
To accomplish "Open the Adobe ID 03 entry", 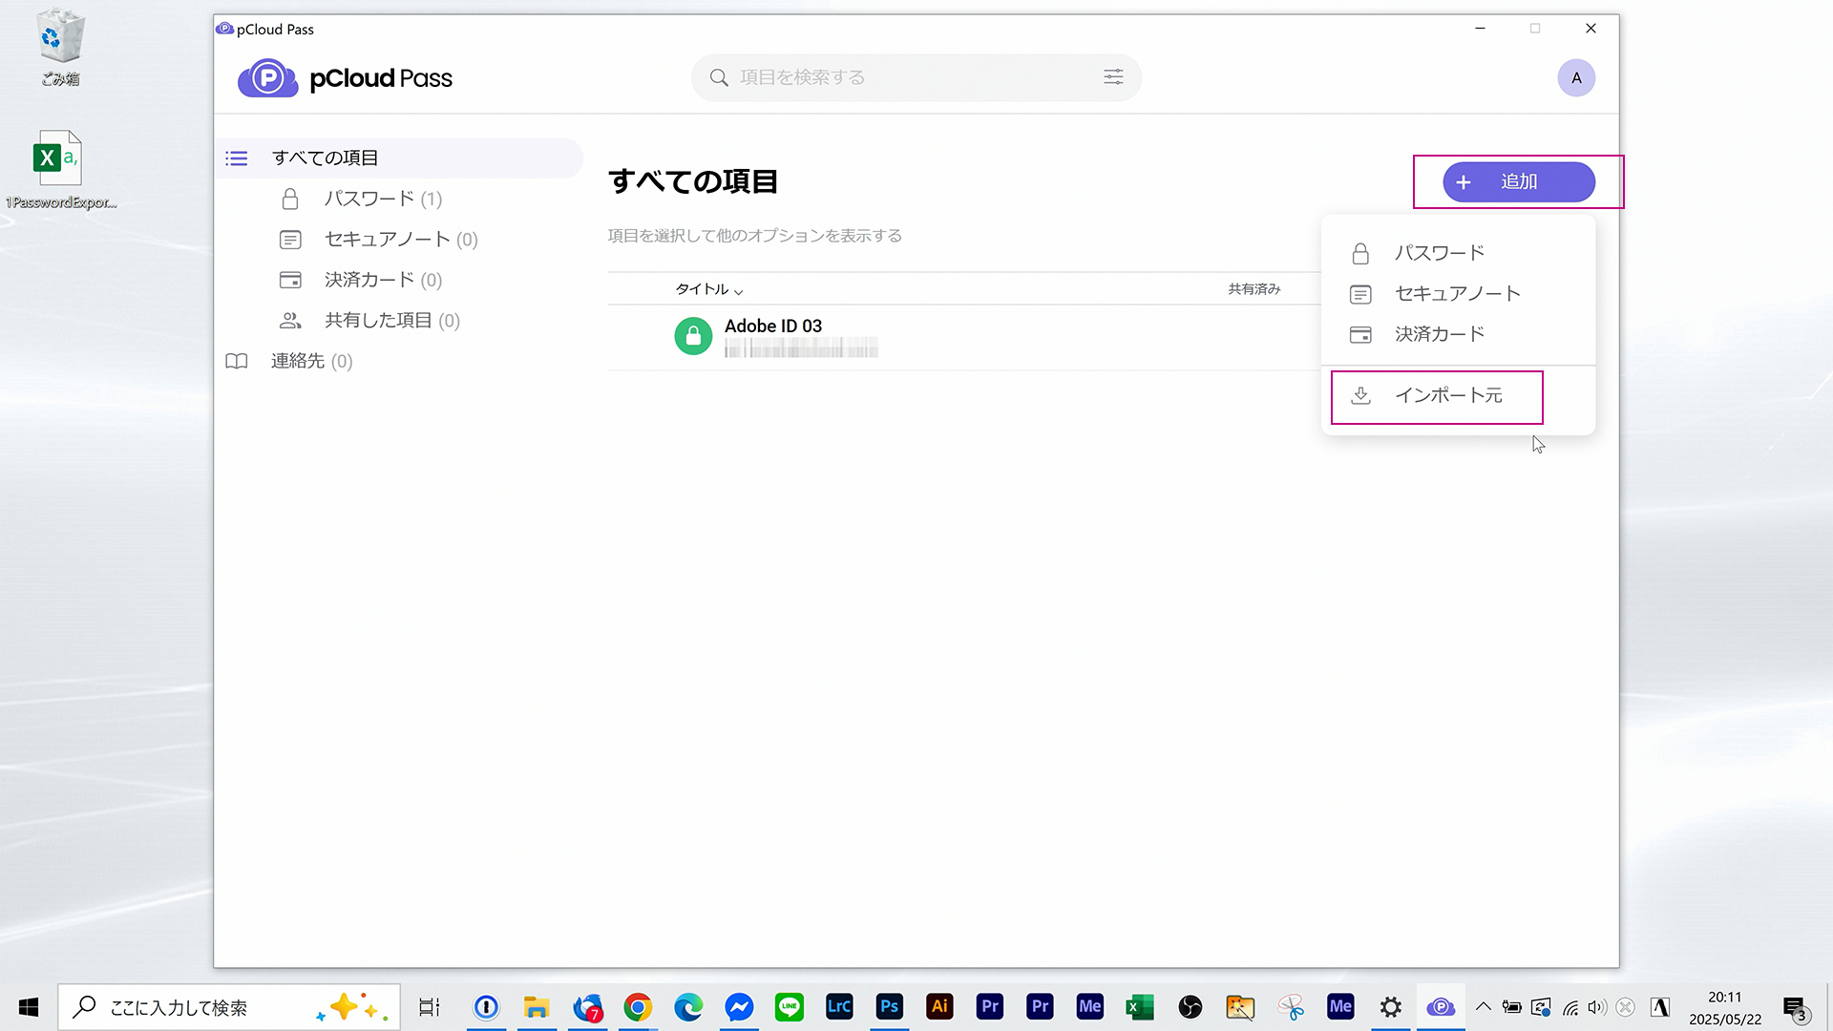I will pos(963,337).
